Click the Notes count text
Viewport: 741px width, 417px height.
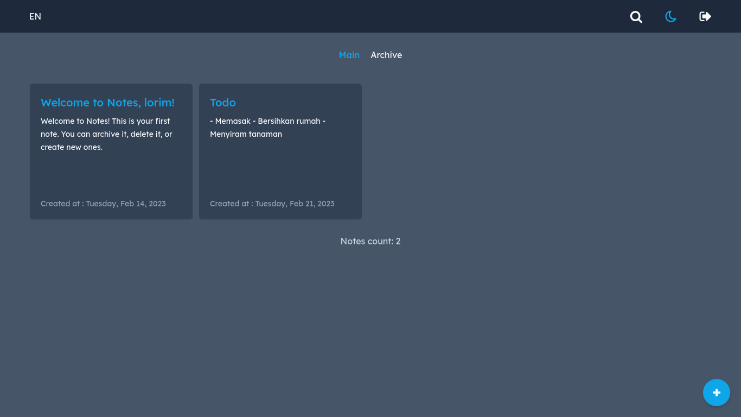tap(370, 241)
